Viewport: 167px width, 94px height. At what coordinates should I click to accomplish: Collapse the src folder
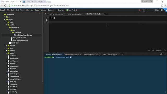click(x=9, y=30)
